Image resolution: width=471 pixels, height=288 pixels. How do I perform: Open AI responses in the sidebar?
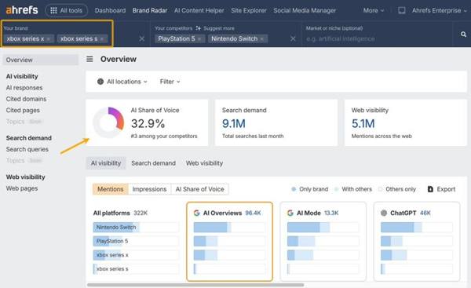coord(24,88)
